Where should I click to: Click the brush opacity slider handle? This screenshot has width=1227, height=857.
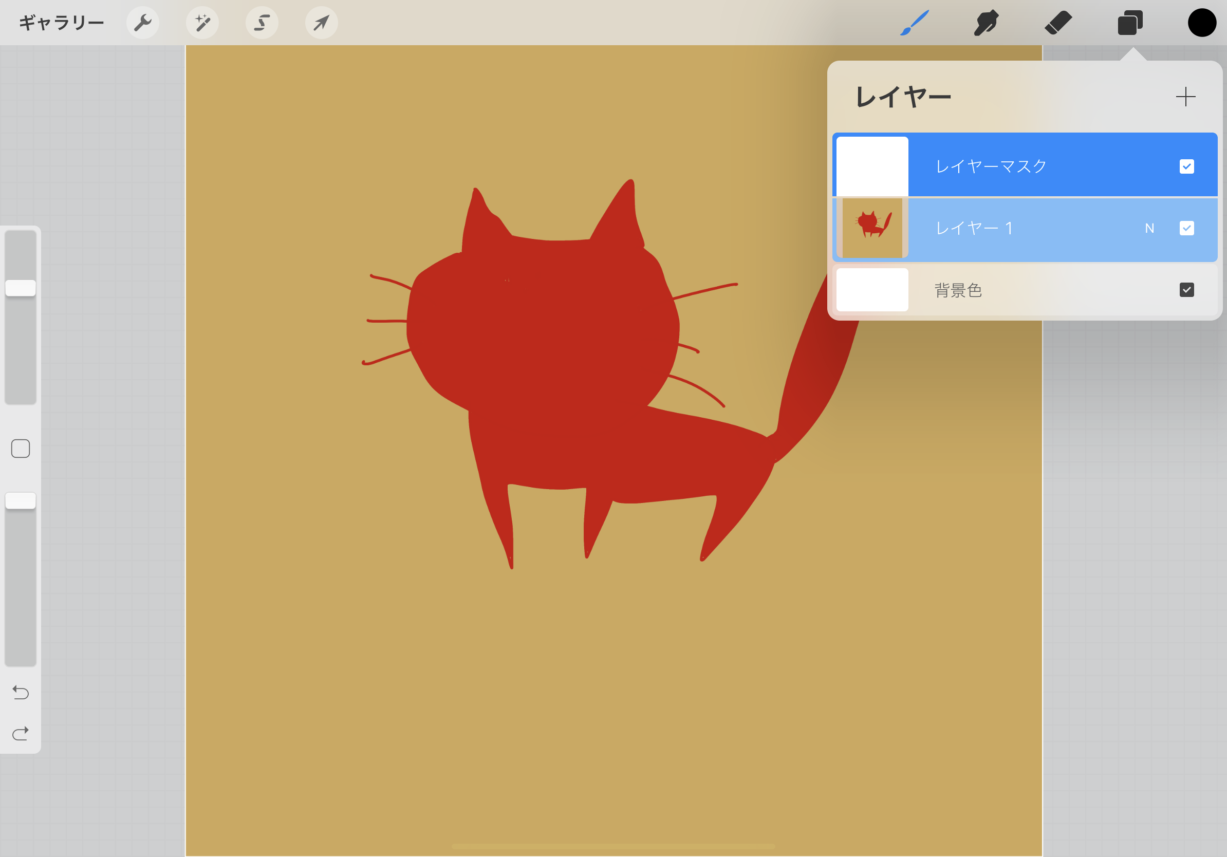pos(21,500)
